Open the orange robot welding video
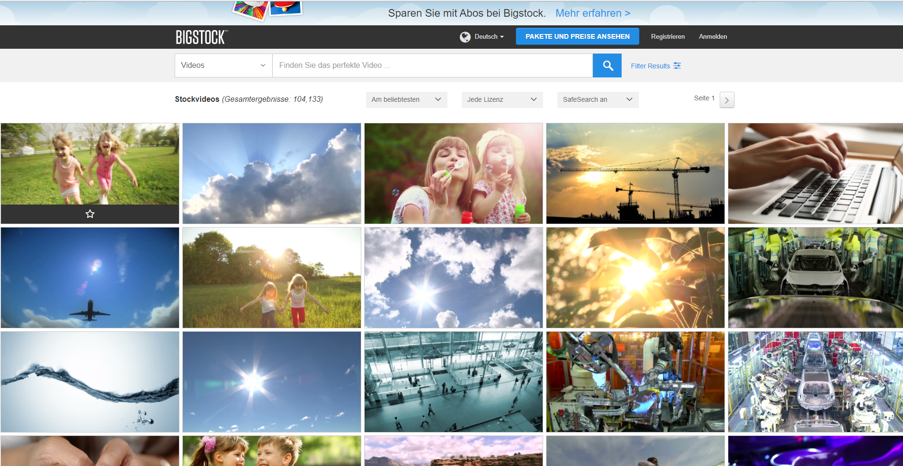 (x=635, y=382)
